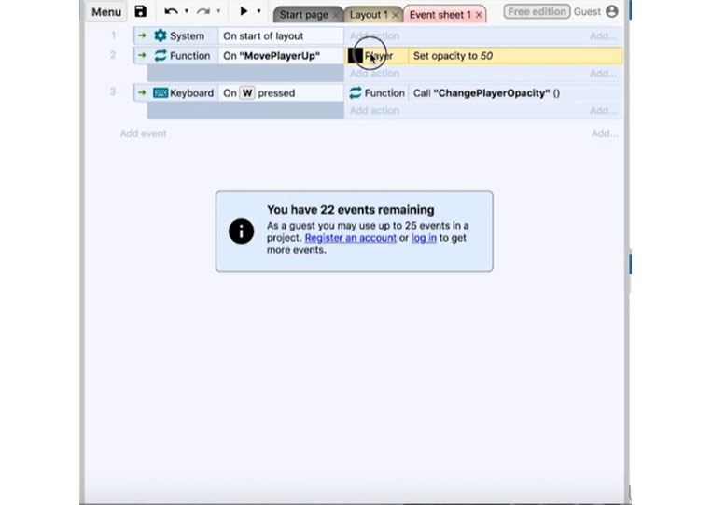This screenshot has width=712, height=505.
Task: Select Set opacity to 50 action
Action: tap(515, 56)
